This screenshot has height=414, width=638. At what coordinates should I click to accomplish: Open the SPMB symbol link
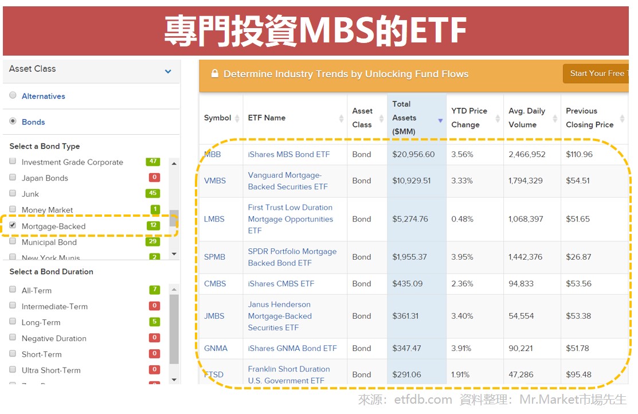click(214, 257)
